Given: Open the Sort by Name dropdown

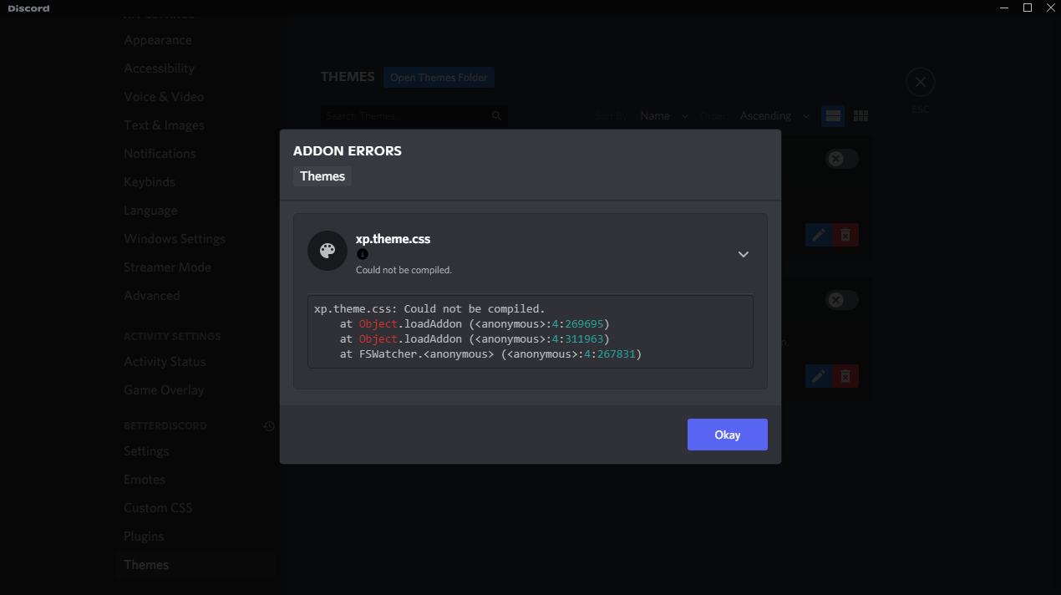Looking at the screenshot, I should 664,116.
